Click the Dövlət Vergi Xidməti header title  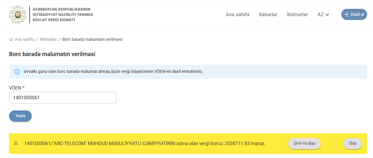pyautogui.click(x=63, y=14)
